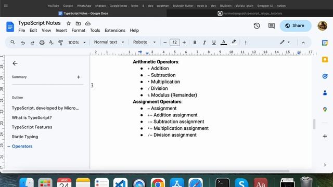333x187 pixels.
Task: Toggle bold formatting
Action: pyautogui.click(x=195, y=43)
